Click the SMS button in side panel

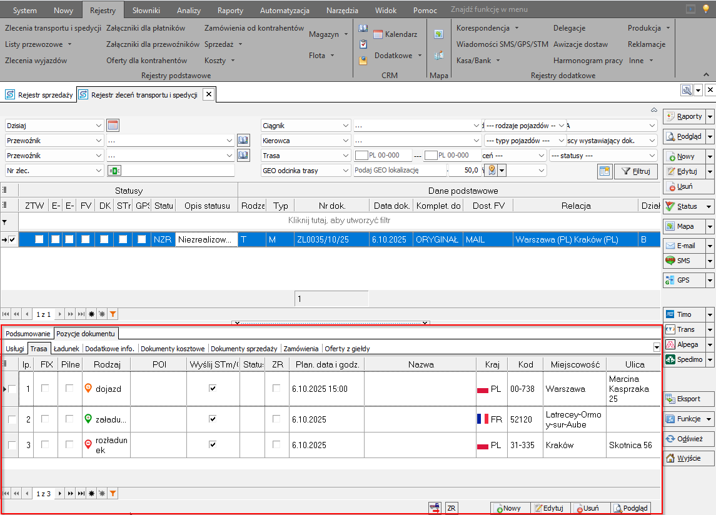(683, 261)
